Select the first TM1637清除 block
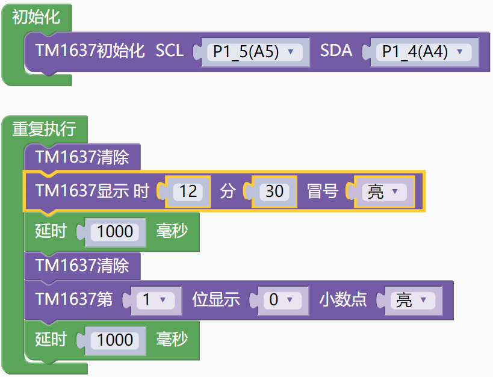Viewport: 493px width, 377px height. [x=82, y=157]
